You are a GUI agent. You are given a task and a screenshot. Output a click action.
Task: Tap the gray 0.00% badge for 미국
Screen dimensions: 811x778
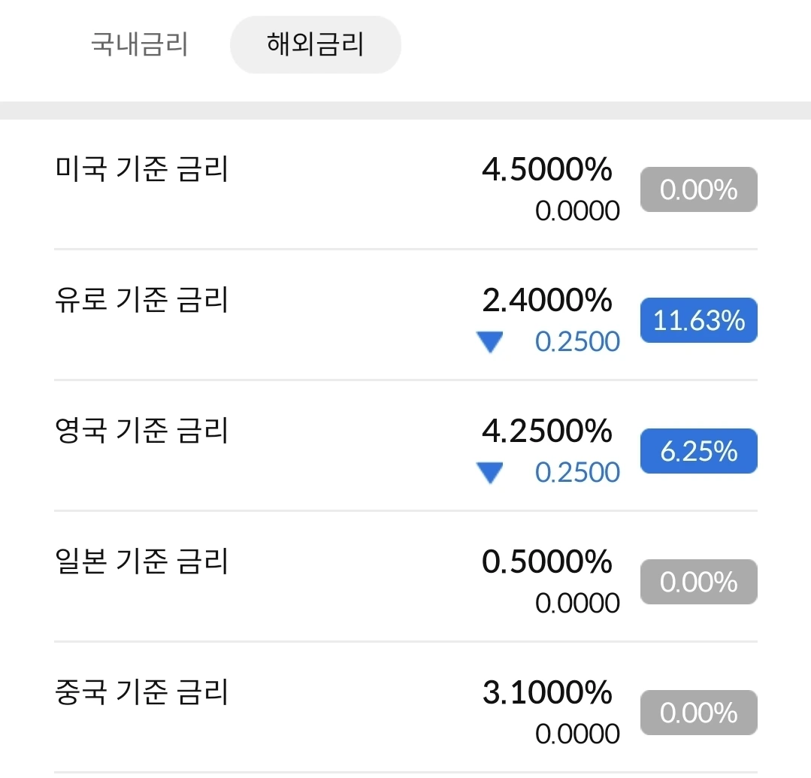point(698,190)
